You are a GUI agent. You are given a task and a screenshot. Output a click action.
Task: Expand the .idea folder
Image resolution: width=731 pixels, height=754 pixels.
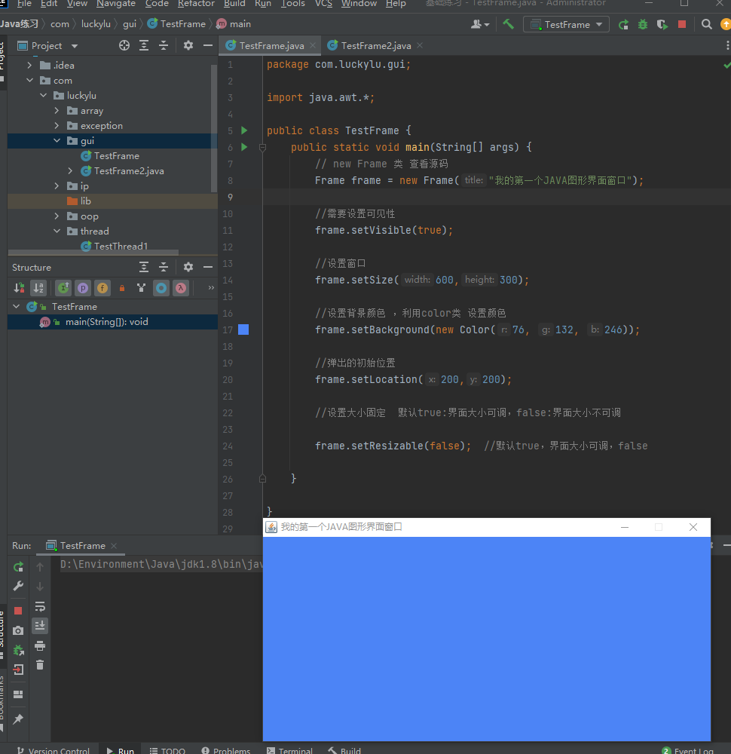[30, 65]
